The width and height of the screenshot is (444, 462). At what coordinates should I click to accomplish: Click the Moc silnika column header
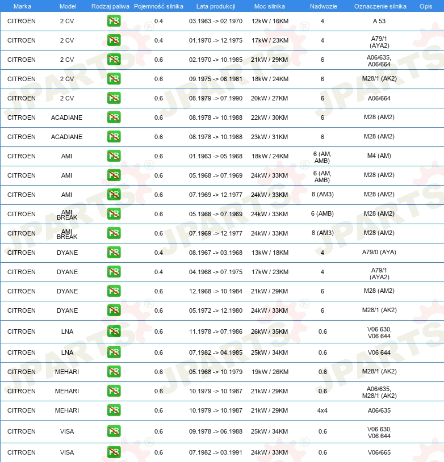270,6
